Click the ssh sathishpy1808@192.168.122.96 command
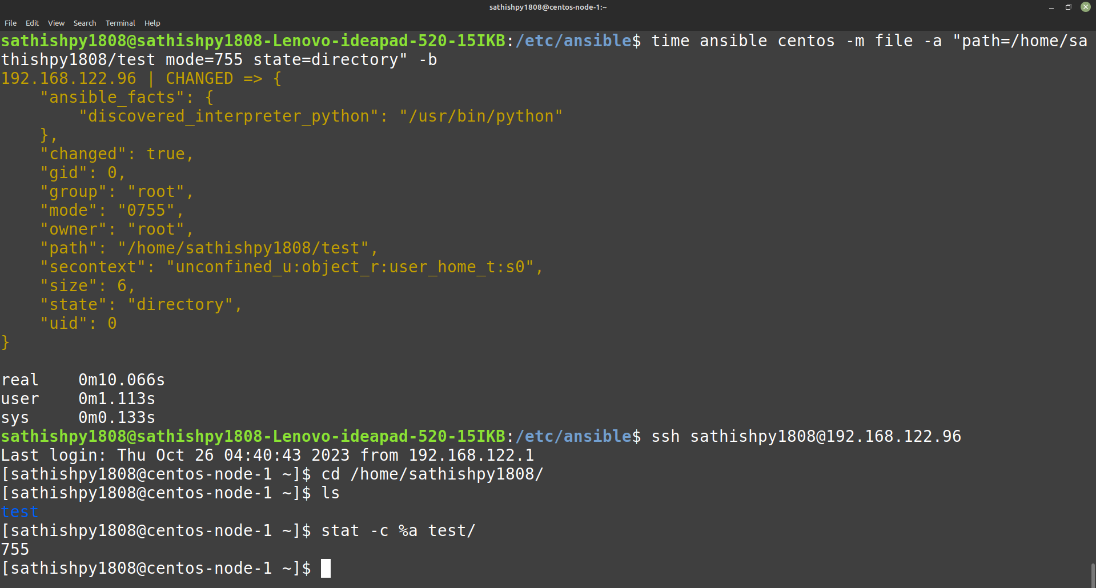 coord(806,437)
